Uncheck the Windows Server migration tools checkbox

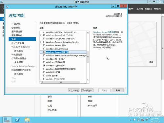coord(44,52)
